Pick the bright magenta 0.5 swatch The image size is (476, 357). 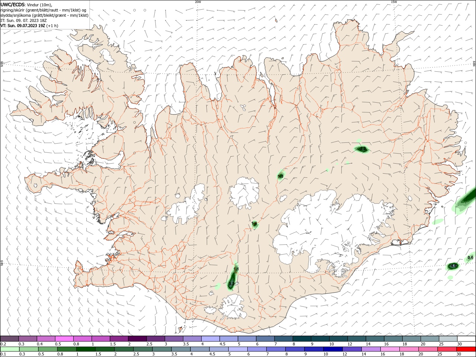pyautogui.click(x=64, y=339)
